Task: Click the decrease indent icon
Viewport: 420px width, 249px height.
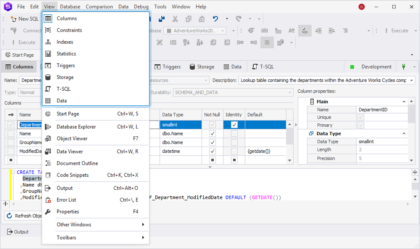Action: pos(318,31)
